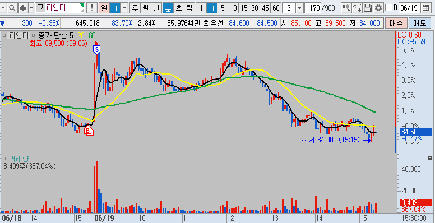This screenshot has width=435, height=223.
Task: Click the LC:0.60 indicator text
Action: pyautogui.click(x=409, y=35)
